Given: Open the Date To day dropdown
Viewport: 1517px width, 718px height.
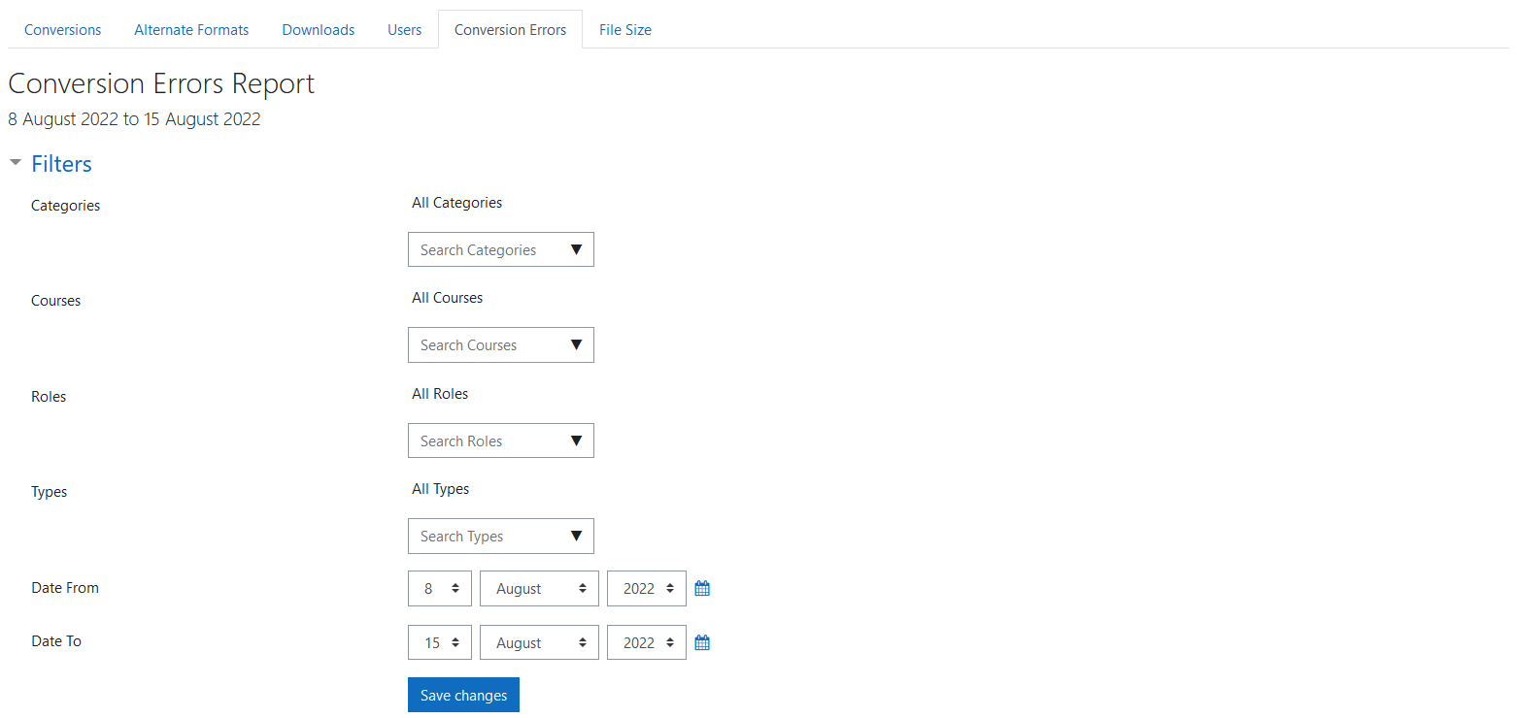Looking at the screenshot, I should tap(440, 642).
